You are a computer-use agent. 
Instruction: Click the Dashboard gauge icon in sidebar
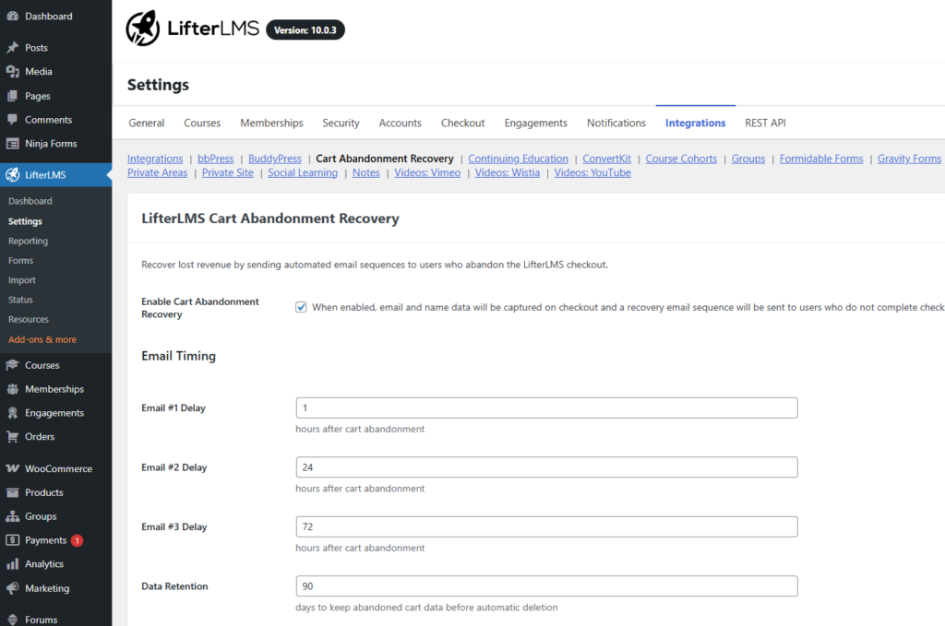click(x=12, y=17)
